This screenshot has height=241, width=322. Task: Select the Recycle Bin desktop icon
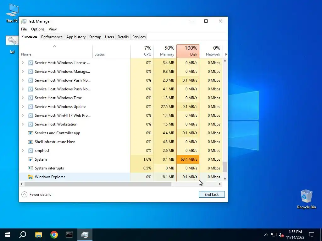pos(306,199)
